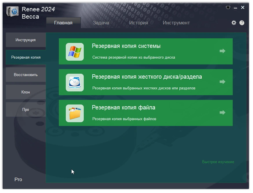Open the Резервная копия жесткого диска/раздела title
The image size is (253, 193).
(147, 77)
